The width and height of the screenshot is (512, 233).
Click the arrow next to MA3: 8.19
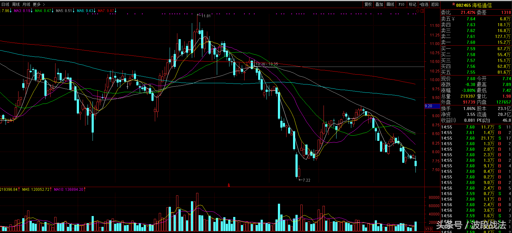(x=32, y=11)
